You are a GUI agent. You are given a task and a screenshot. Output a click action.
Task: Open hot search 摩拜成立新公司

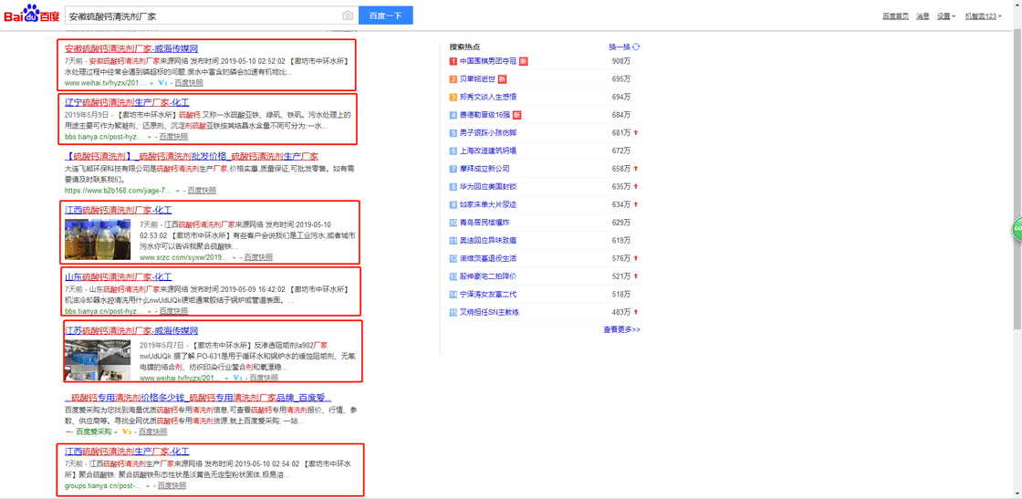(485, 169)
